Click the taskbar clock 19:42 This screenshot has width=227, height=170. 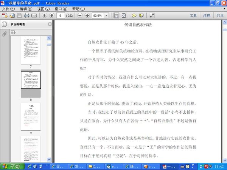[219, 167]
